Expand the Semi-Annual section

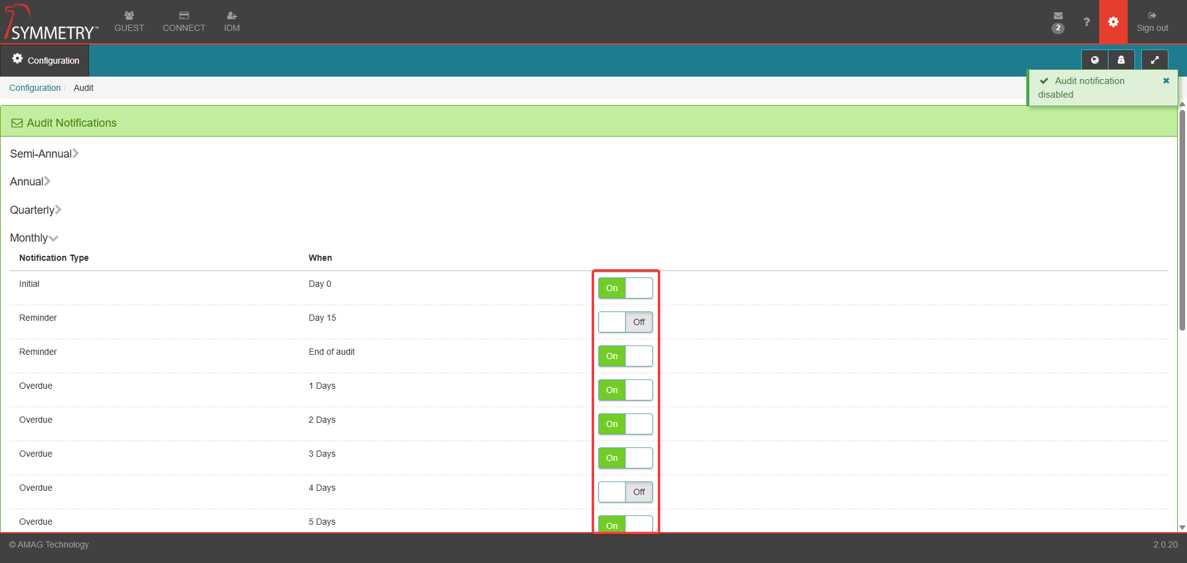point(44,154)
